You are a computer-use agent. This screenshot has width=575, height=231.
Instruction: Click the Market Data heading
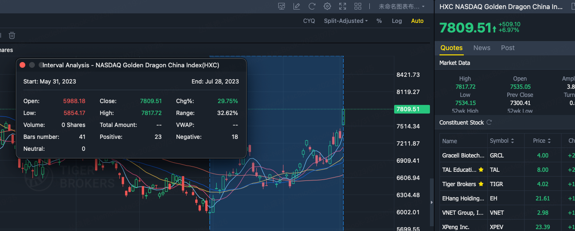(455, 63)
